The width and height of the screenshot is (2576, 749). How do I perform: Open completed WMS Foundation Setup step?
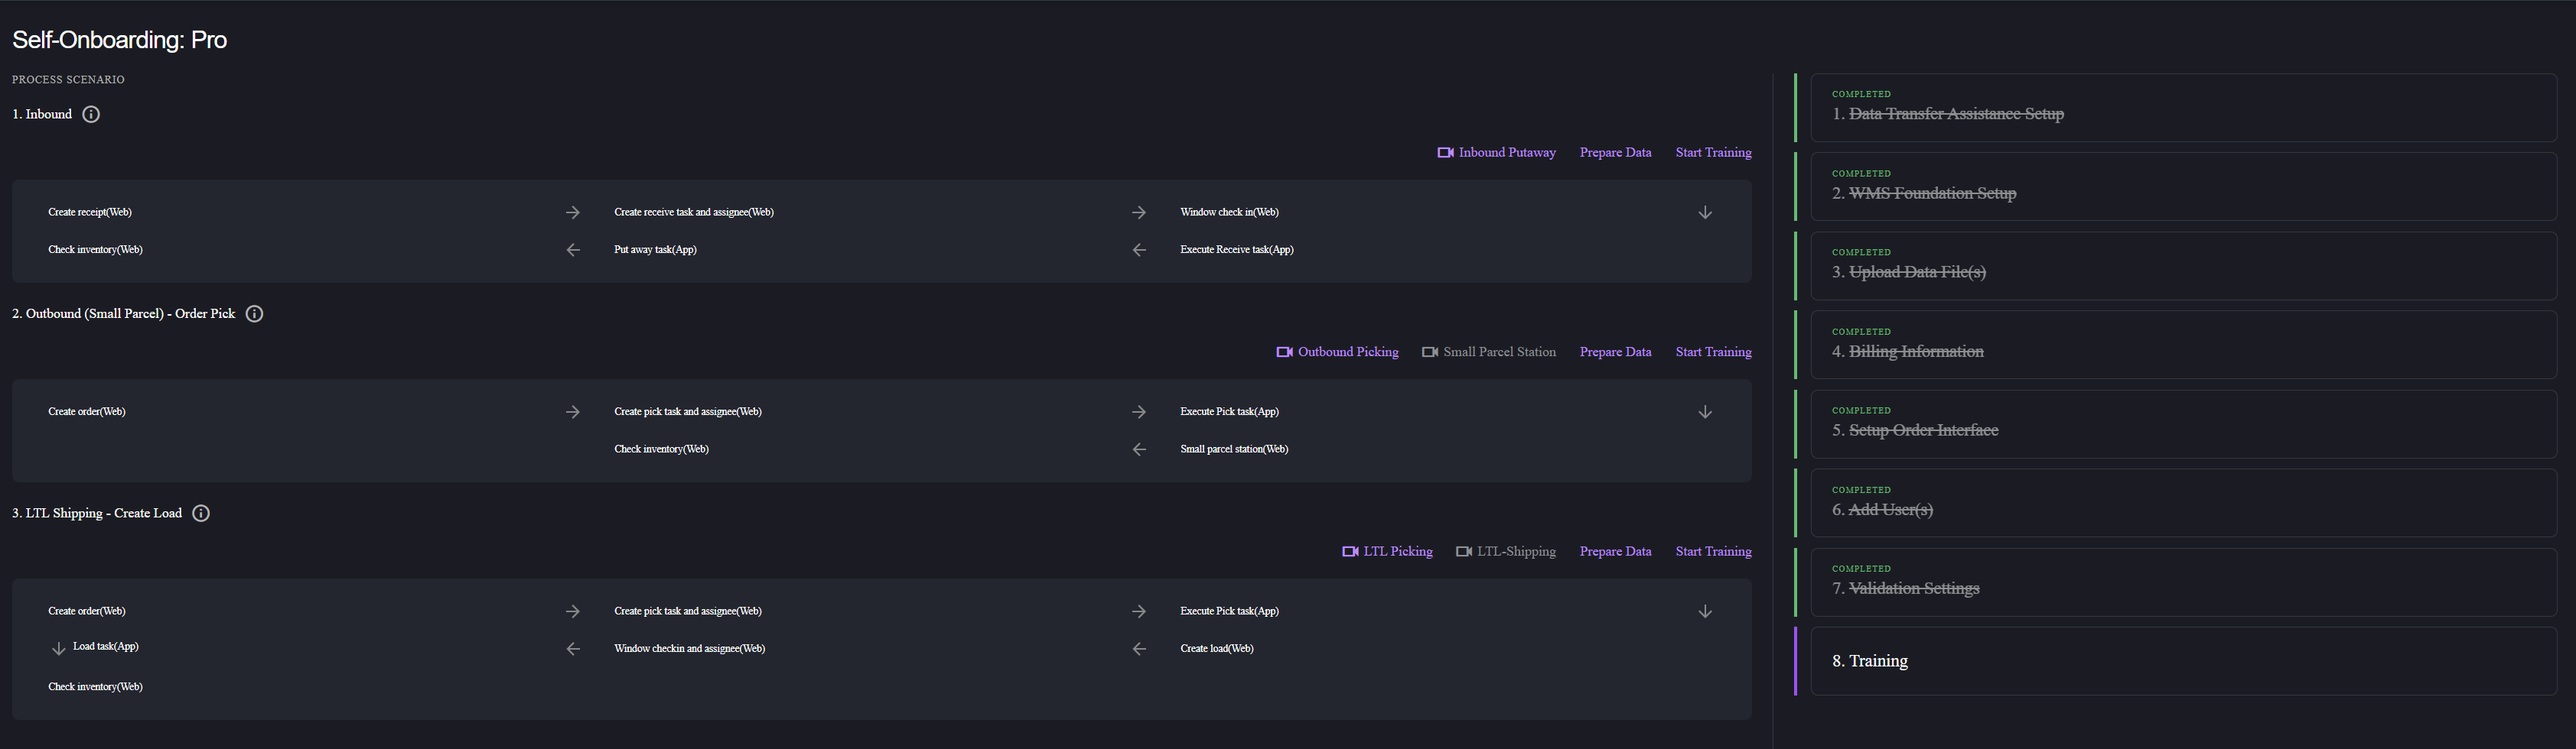pyautogui.click(x=1931, y=193)
